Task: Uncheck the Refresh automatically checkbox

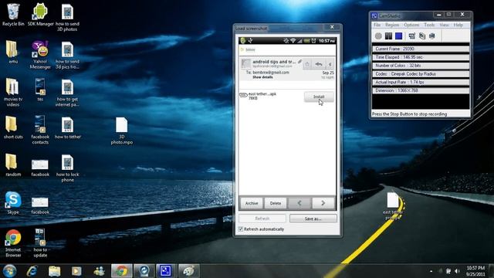Action: [x=241, y=229]
